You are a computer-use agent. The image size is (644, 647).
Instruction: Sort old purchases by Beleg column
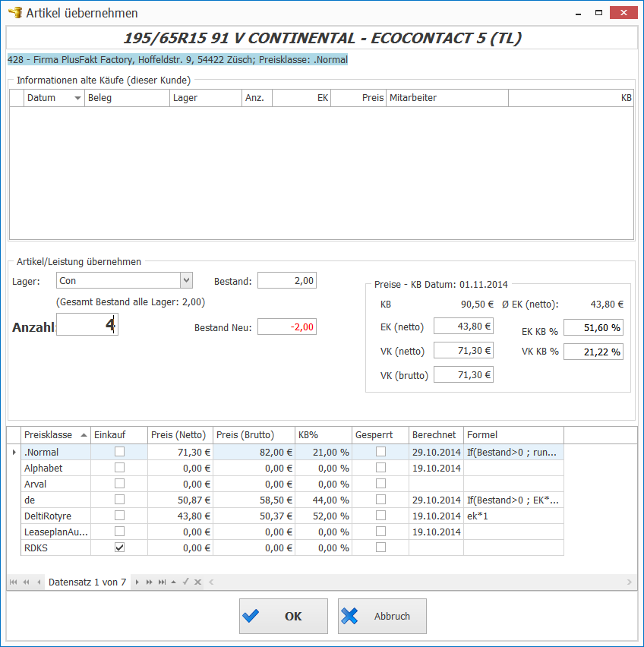(127, 98)
